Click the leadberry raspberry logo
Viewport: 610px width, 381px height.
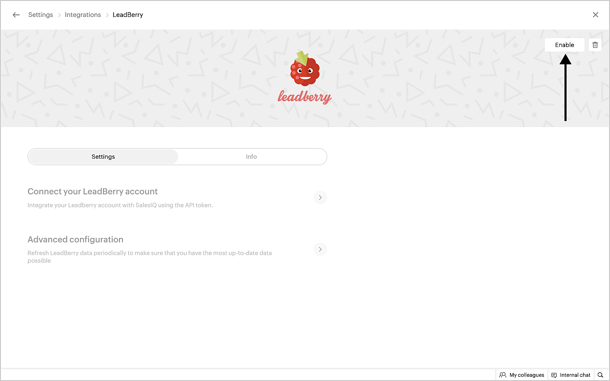[x=305, y=68]
